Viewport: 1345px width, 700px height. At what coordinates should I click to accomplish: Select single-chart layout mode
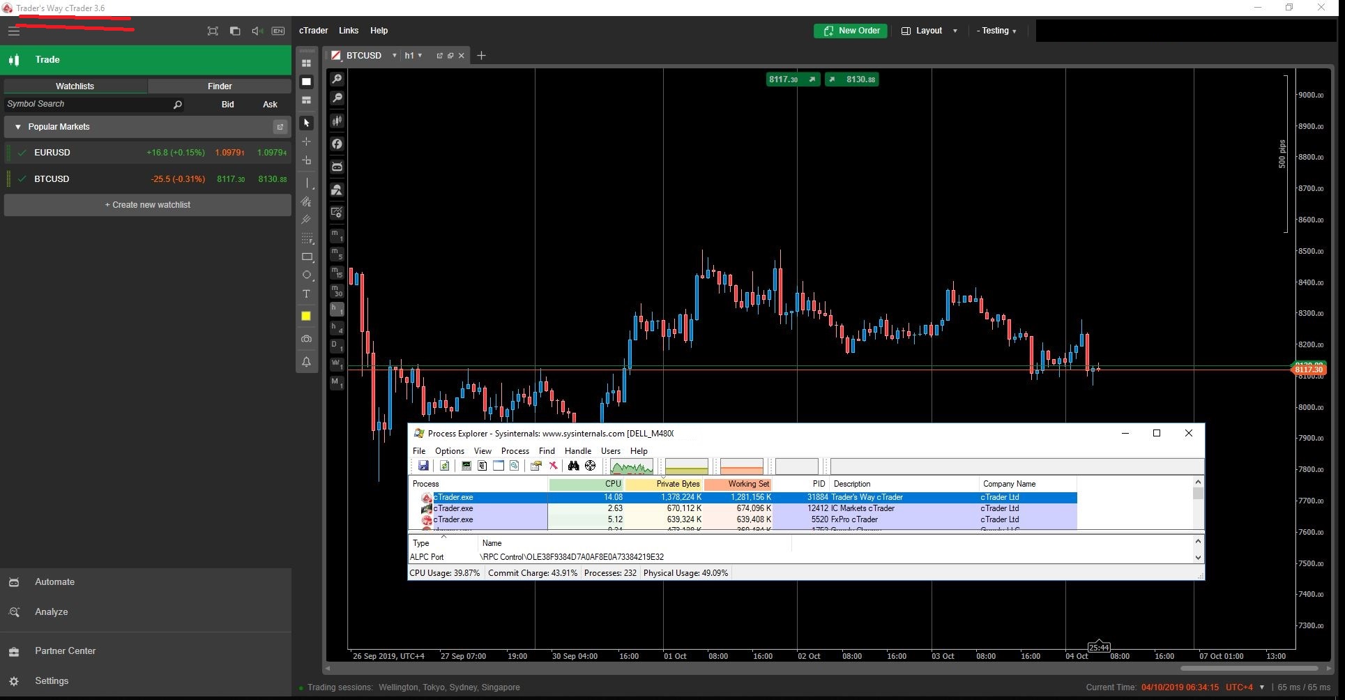click(x=306, y=82)
